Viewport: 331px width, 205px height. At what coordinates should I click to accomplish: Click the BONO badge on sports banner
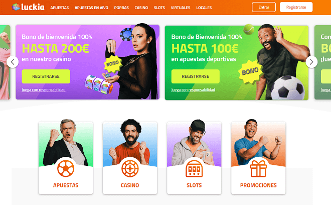click(x=250, y=72)
